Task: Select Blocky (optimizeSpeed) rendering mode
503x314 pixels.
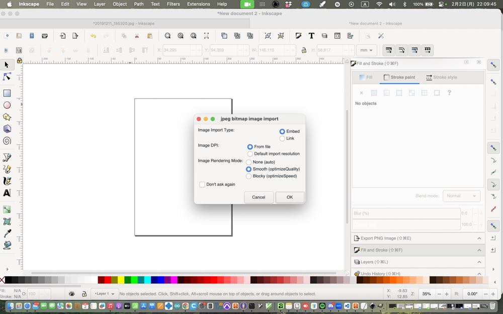Action: click(x=248, y=176)
